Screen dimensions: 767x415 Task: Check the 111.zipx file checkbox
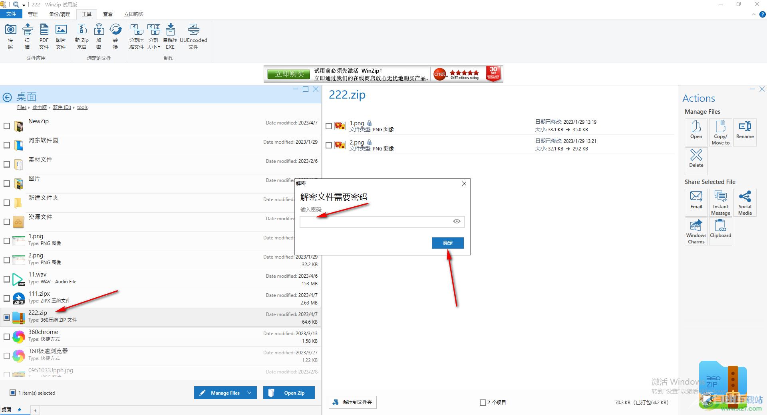pos(7,298)
